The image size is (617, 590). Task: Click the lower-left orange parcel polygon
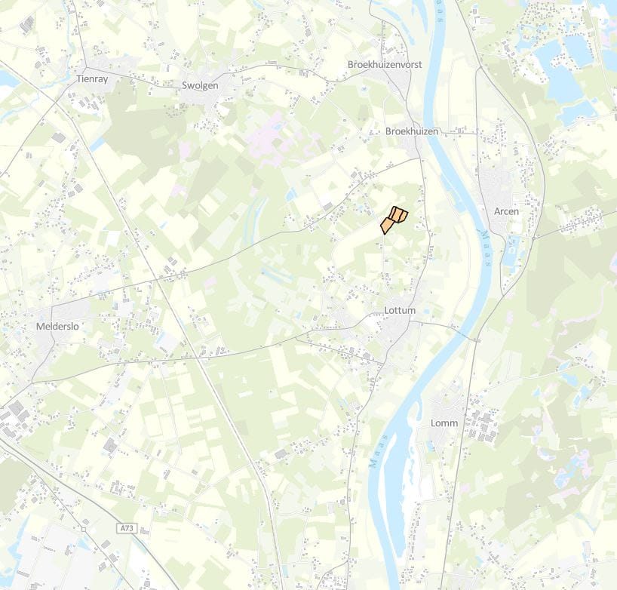tap(387, 226)
